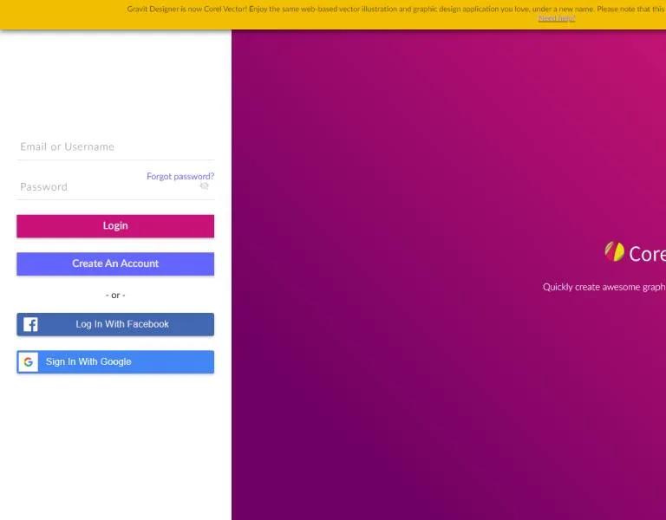666x520 pixels.
Task: Click the Facebook logo icon
Action: [x=30, y=324]
